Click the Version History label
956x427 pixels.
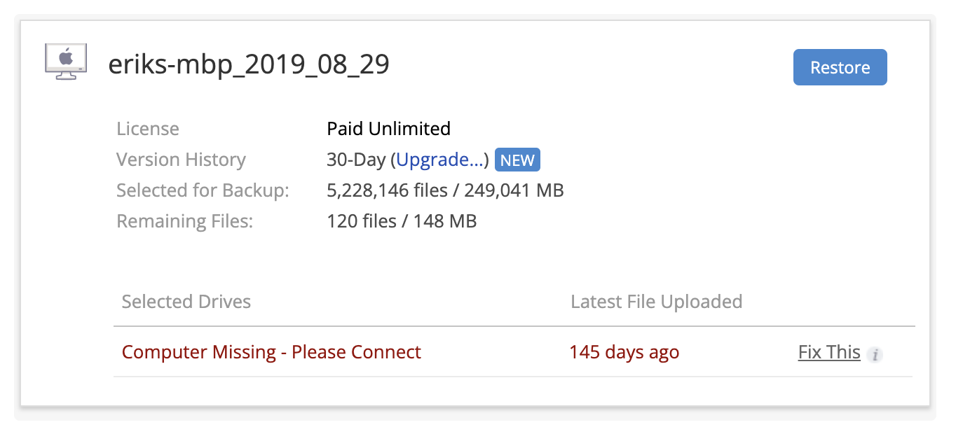(x=181, y=160)
